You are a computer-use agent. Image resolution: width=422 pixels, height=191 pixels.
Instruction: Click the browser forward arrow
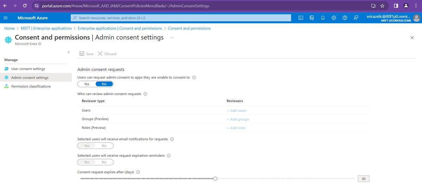click(x=14, y=6)
